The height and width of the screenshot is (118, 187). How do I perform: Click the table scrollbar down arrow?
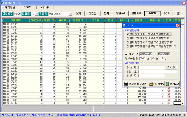[182, 104]
